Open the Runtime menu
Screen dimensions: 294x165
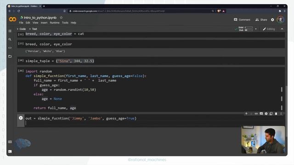(x=55, y=22)
